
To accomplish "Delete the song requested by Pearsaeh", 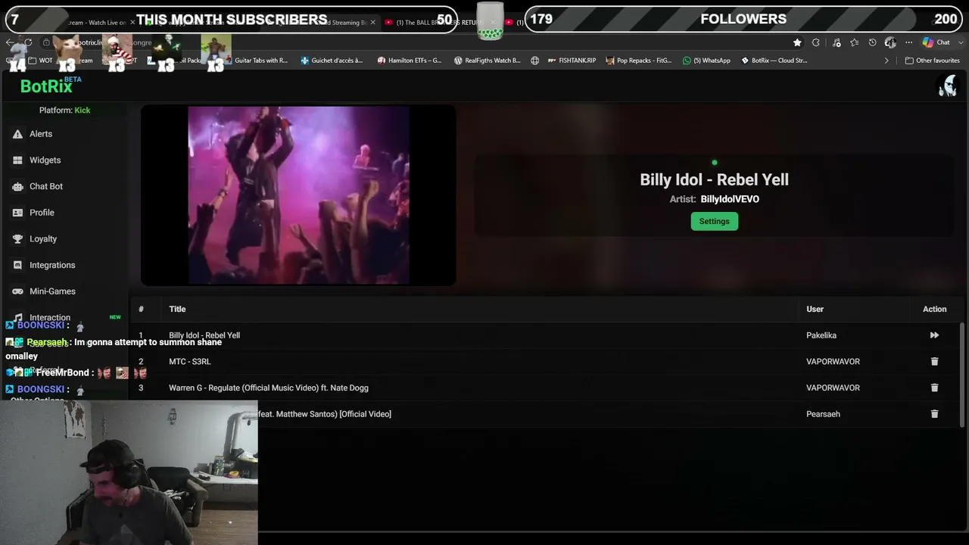I will [934, 414].
